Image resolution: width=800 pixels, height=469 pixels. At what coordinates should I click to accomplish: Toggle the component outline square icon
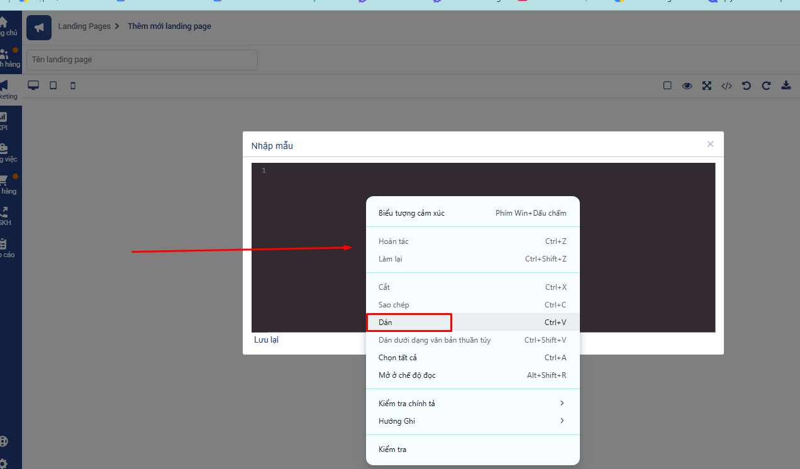[667, 86]
